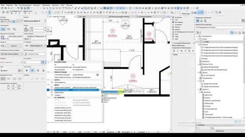Uncheck the Замок option
245x137 pixels.
pyautogui.click(x=102, y=102)
